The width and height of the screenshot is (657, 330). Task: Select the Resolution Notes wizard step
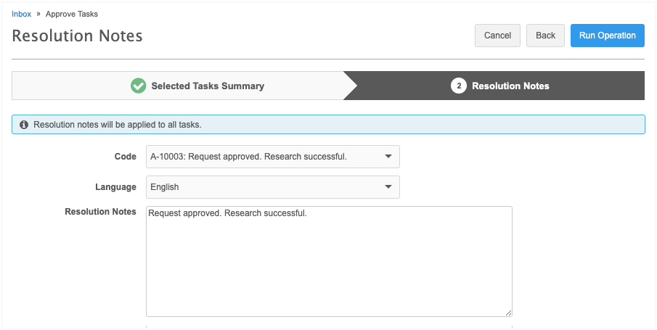pos(510,86)
